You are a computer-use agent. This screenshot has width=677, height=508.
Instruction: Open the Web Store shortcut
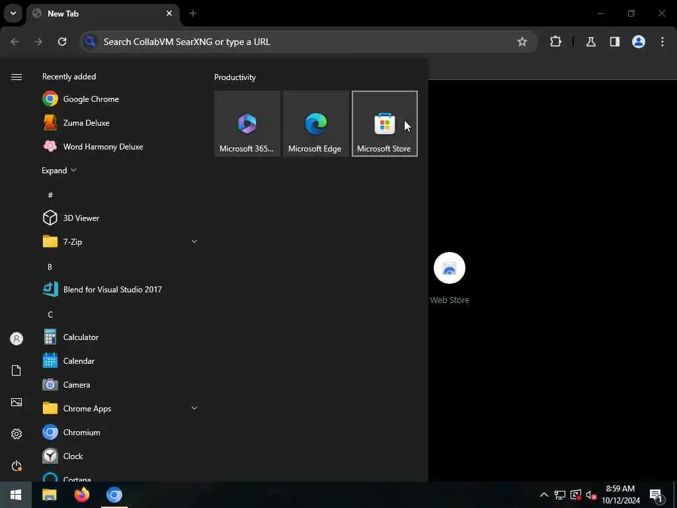[x=450, y=278]
